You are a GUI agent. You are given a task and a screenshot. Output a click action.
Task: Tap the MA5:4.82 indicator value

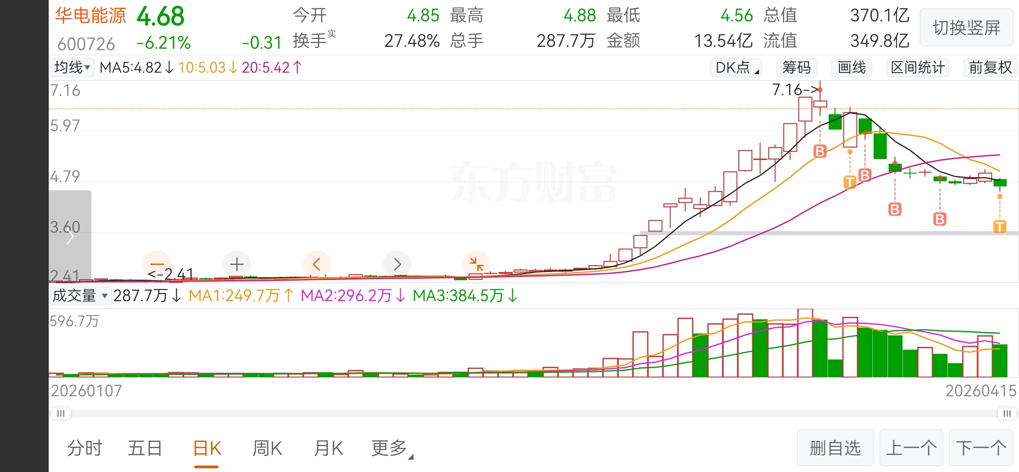[x=136, y=68]
